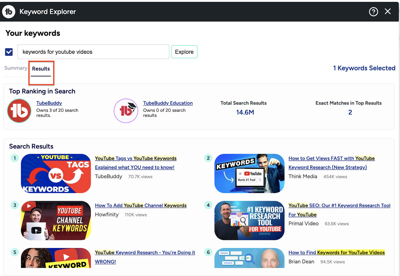The width and height of the screenshot is (400, 276).
Task: Click the TubeBuddy channel avatar
Action: (19, 111)
